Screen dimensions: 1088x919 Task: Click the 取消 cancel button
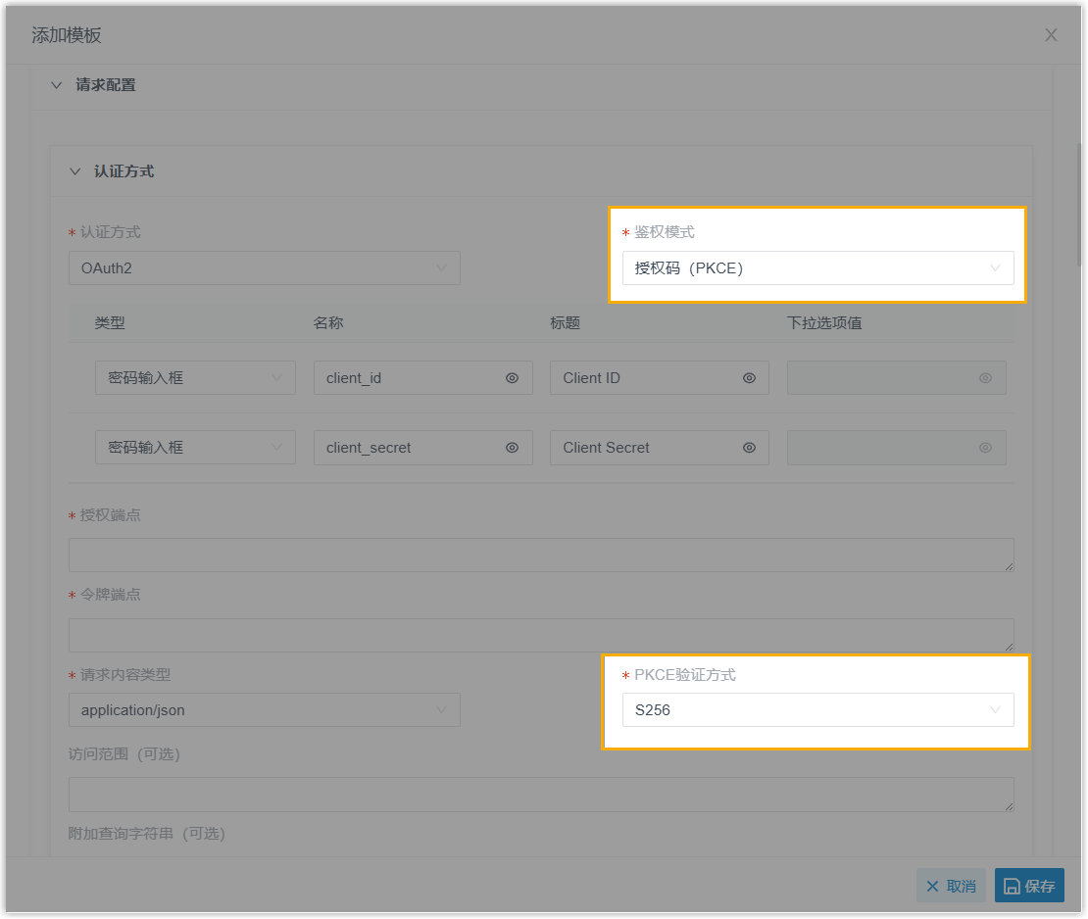click(x=951, y=886)
